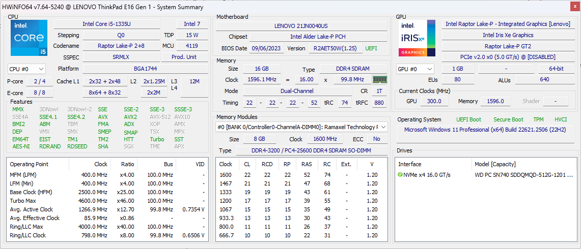The width and height of the screenshot is (581, 249).
Task: Click the Operating Point column header
Action: click(38, 164)
